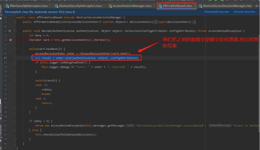Expand the folded constructor on line 17
The image size is (260, 150).
[15, 22]
